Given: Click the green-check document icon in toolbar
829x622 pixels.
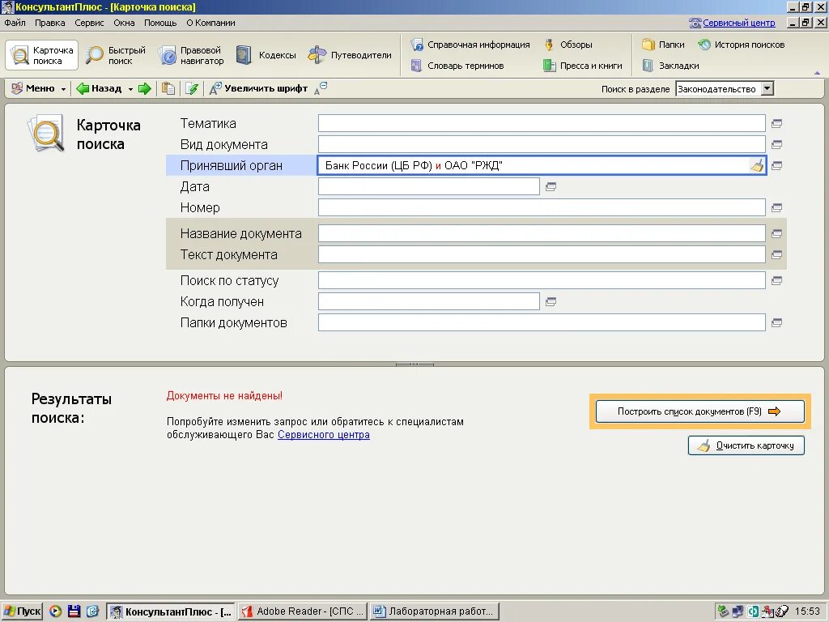Looking at the screenshot, I should (x=191, y=88).
